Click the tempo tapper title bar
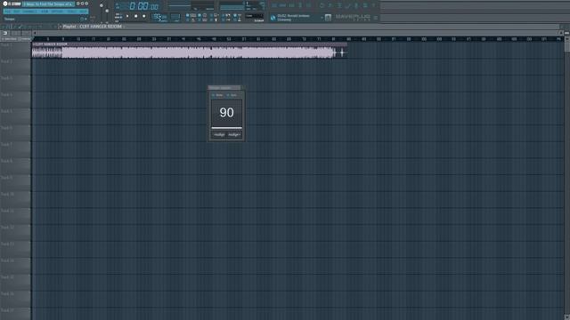Image resolution: width=570 pixels, height=320 pixels. click(x=224, y=88)
